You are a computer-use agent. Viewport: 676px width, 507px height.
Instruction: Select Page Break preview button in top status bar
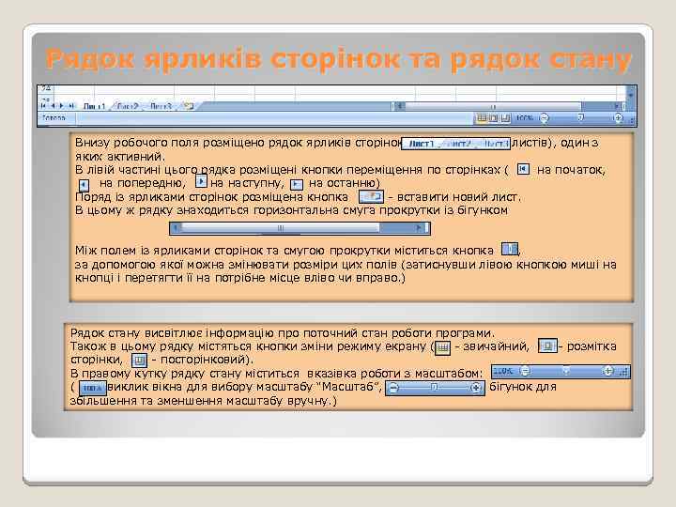click(505, 117)
